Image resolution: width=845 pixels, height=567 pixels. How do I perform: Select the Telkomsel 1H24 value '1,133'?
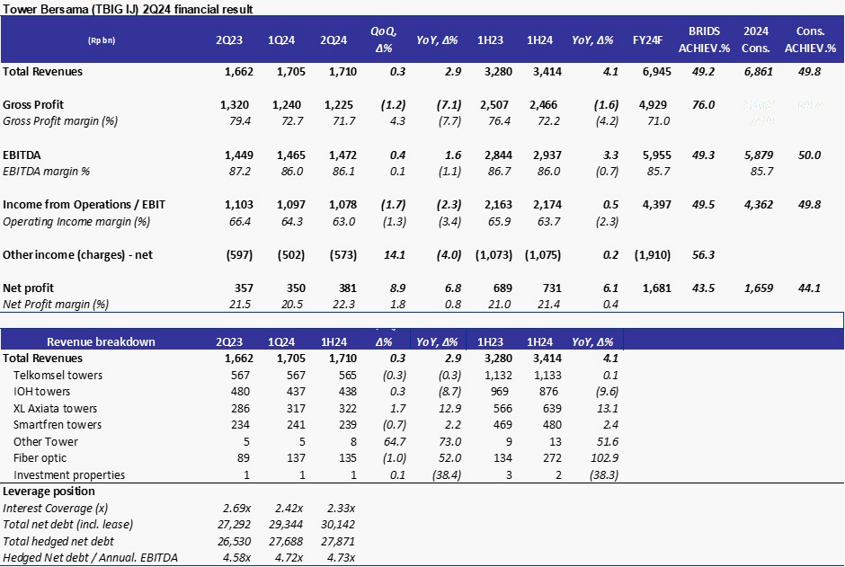(x=547, y=376)
